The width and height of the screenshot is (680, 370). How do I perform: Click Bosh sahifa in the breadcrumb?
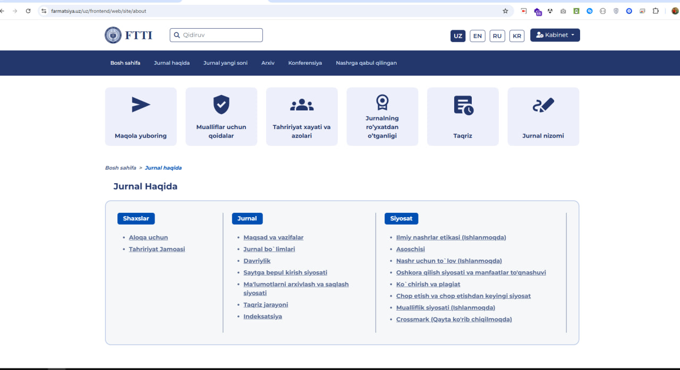121,168
